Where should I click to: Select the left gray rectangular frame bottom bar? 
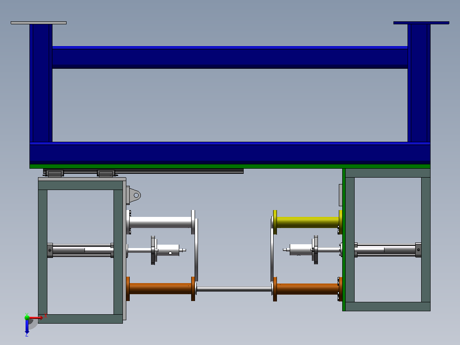pos(80,319)
